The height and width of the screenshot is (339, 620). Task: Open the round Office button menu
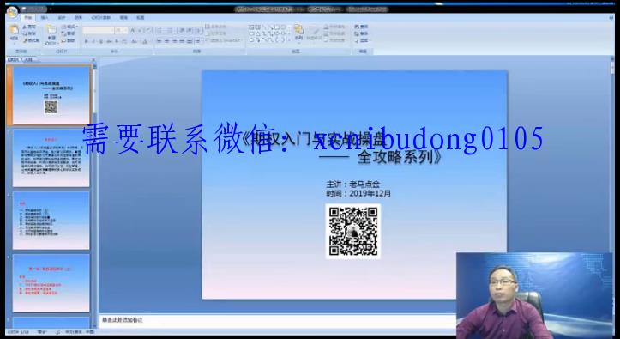tap(12, 12)
